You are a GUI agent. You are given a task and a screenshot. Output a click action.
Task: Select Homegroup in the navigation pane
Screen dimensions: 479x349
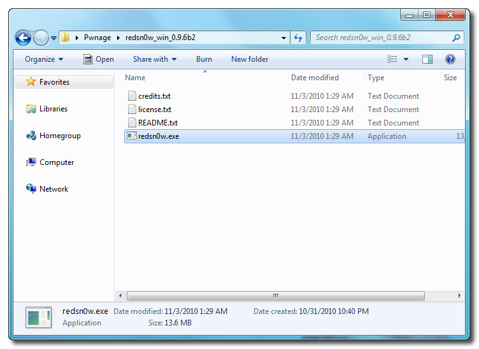coord(60,136)
